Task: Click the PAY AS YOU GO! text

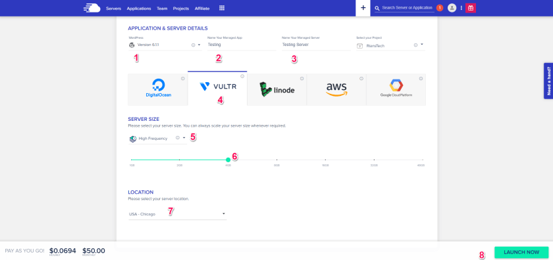Action: click(25, 251)
